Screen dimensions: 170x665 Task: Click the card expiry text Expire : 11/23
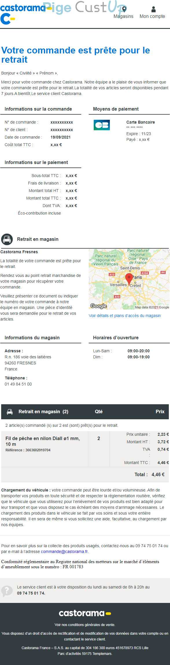point(138,134)
